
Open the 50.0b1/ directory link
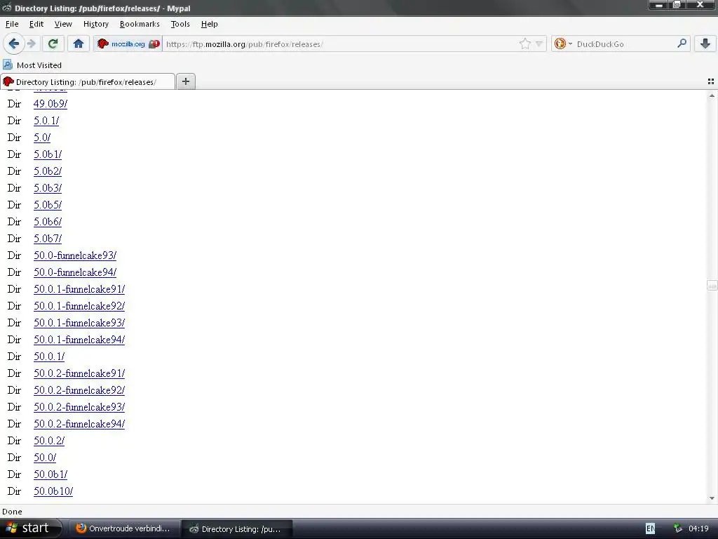(x=50, y=474)
